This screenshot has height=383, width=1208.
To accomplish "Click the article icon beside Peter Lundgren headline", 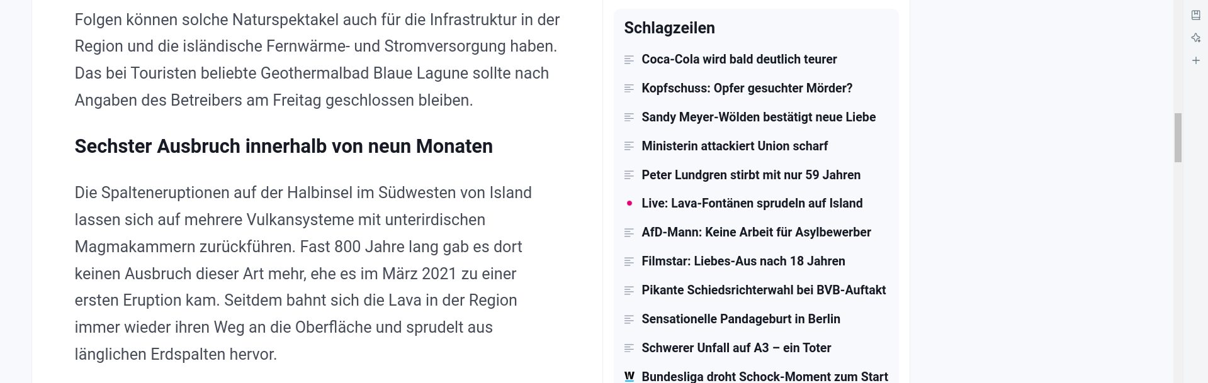I will tap(629, 175).
